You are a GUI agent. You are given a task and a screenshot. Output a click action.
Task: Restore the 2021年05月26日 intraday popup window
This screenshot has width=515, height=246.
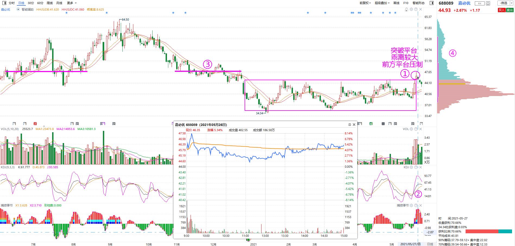point(350,125)
